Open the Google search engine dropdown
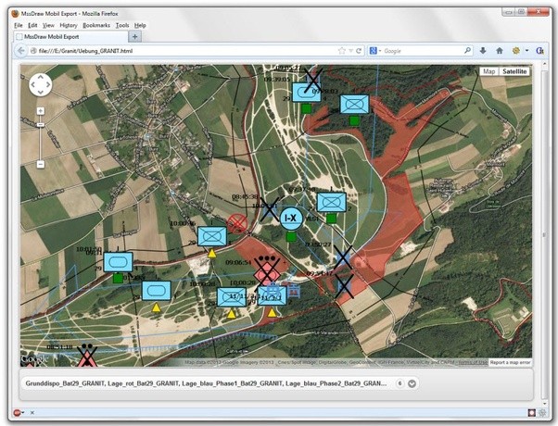Image resolution: width=558 pixels, height=426 pixels. 375,51
